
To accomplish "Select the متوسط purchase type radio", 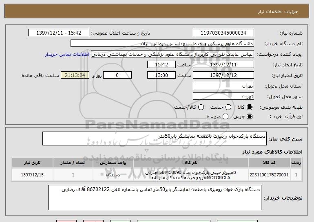I will [226, 116].
